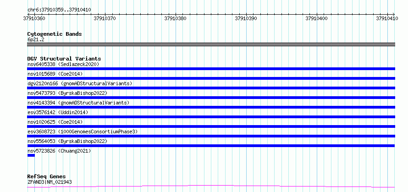Click the blue bar under nsv6405338

coord(211,69)
